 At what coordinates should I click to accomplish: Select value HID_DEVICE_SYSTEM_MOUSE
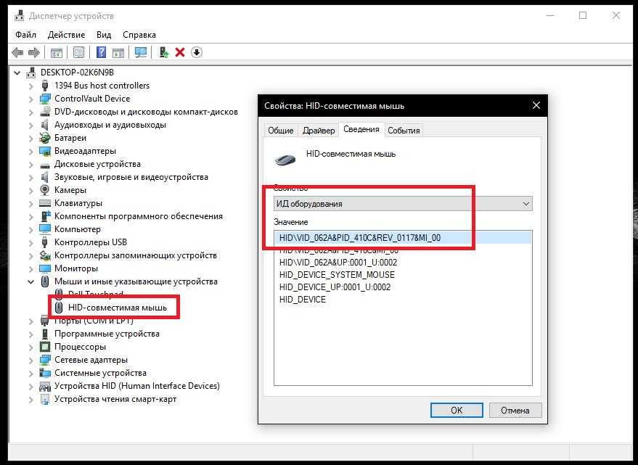pyautogui.click(x=337, y=275)
